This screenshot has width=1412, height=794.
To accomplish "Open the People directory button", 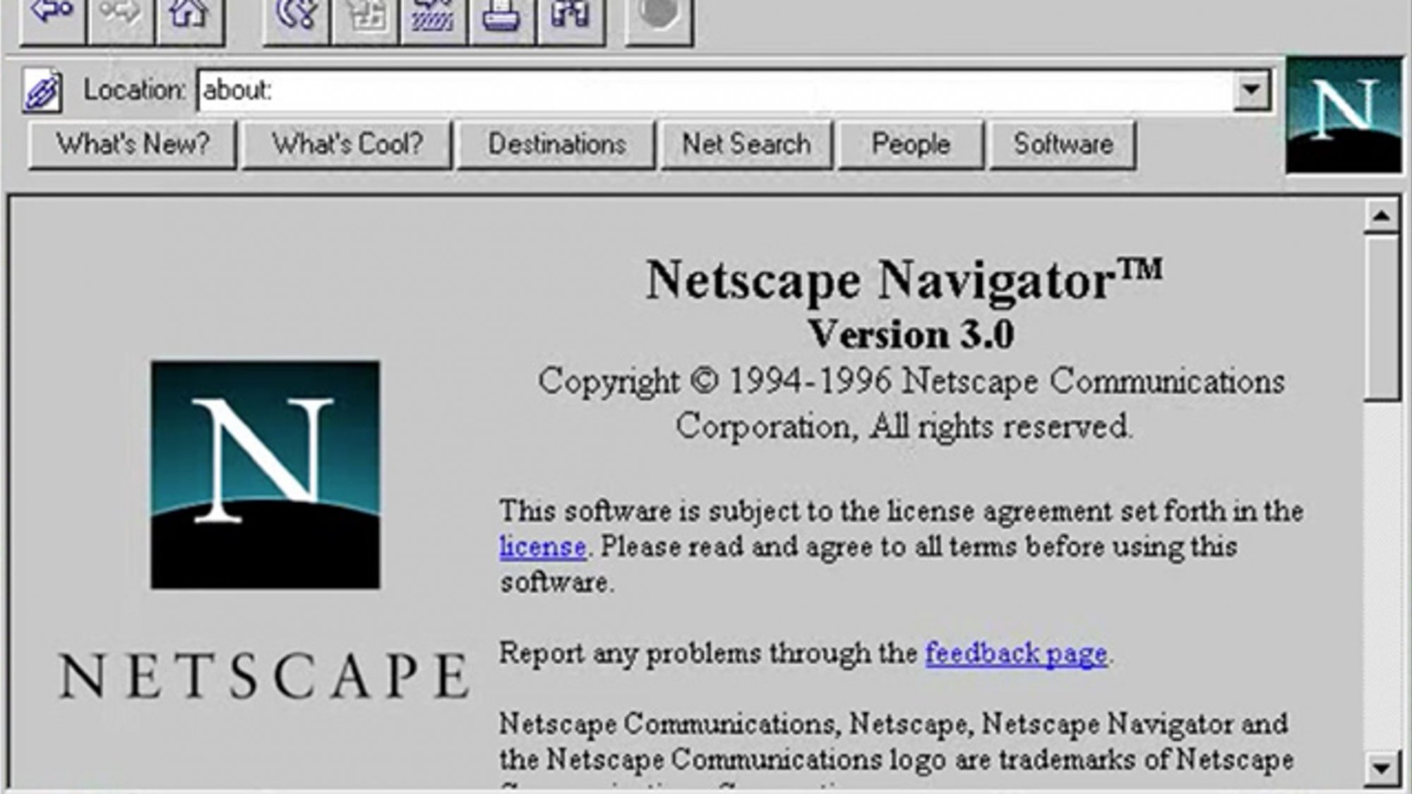I will pos(910,145).
